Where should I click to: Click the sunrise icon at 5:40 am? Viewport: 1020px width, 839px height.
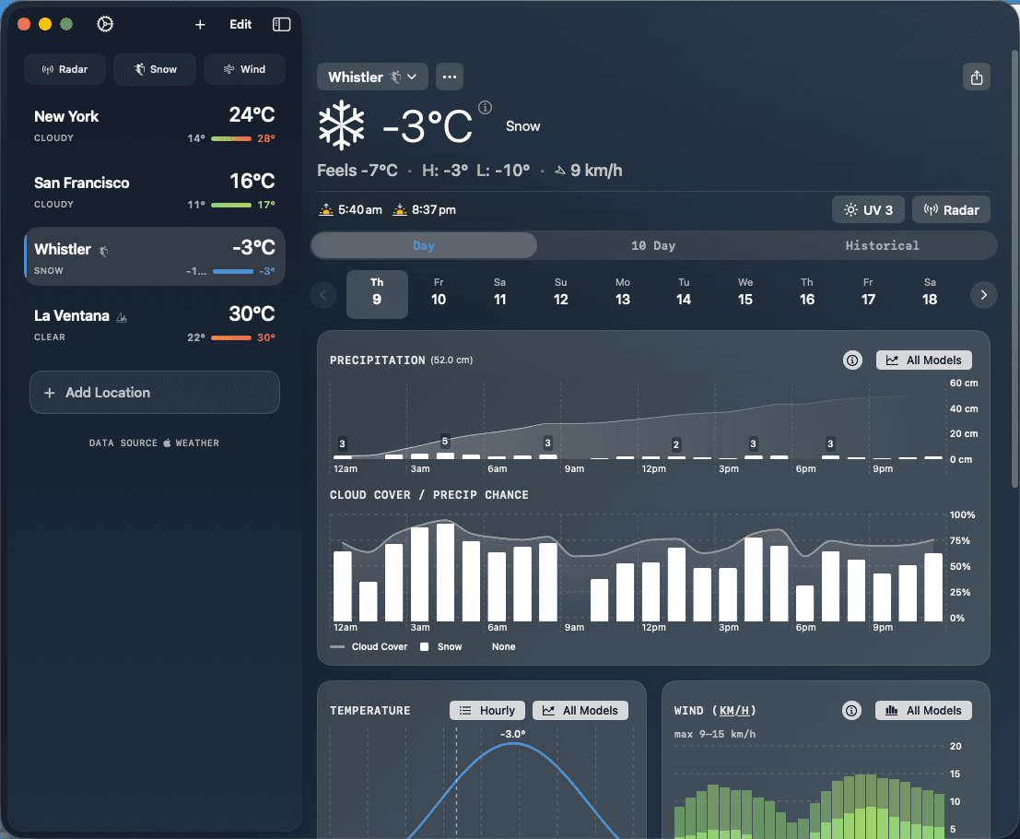325,209
